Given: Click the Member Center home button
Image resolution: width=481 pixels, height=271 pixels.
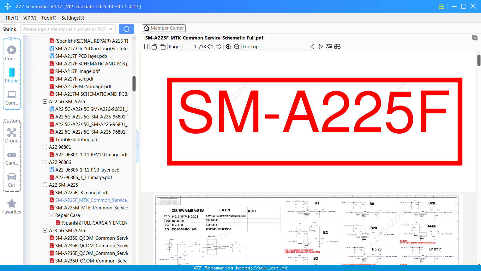Looking at the screenshot, I should point(164,28).
